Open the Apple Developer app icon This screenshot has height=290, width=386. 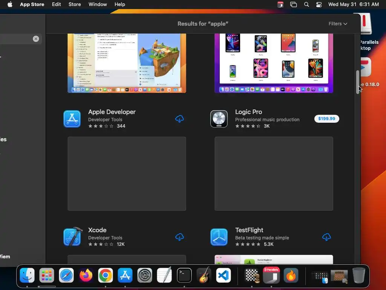pyautogui.click(x=72, y=119)
